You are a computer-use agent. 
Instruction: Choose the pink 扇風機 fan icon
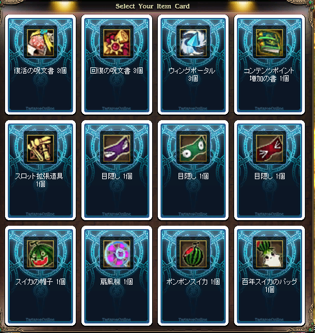pyautogui.click(x=117, y=254)
